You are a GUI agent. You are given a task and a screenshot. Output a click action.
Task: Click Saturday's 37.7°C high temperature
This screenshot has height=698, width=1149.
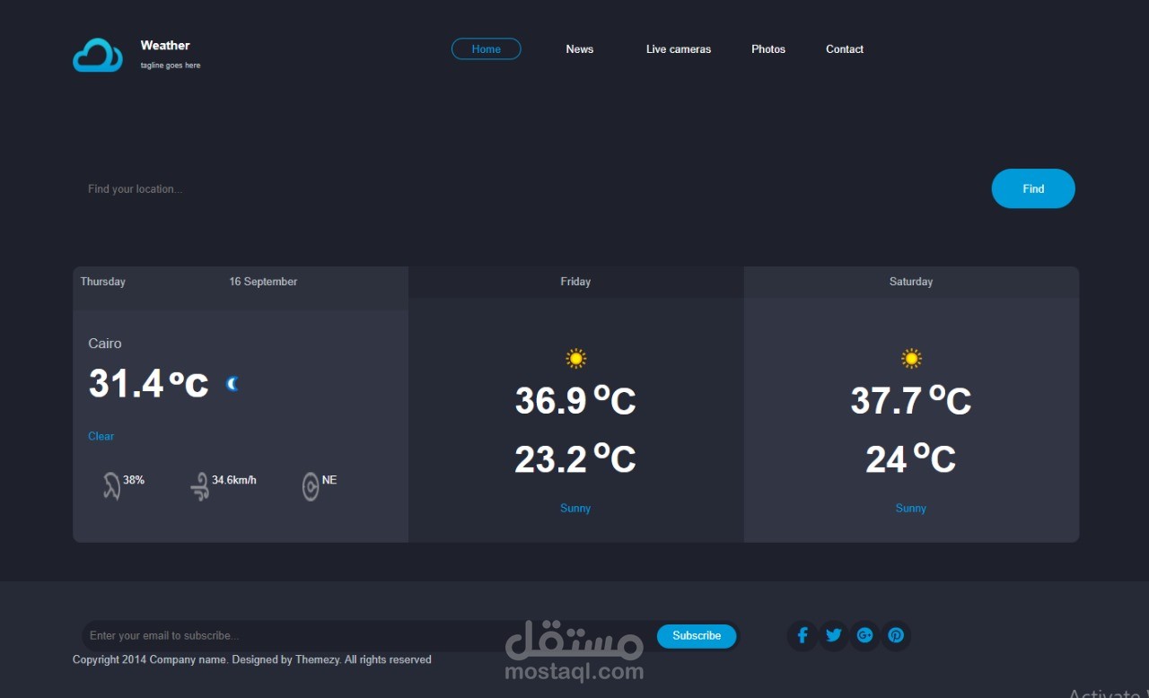911,400
